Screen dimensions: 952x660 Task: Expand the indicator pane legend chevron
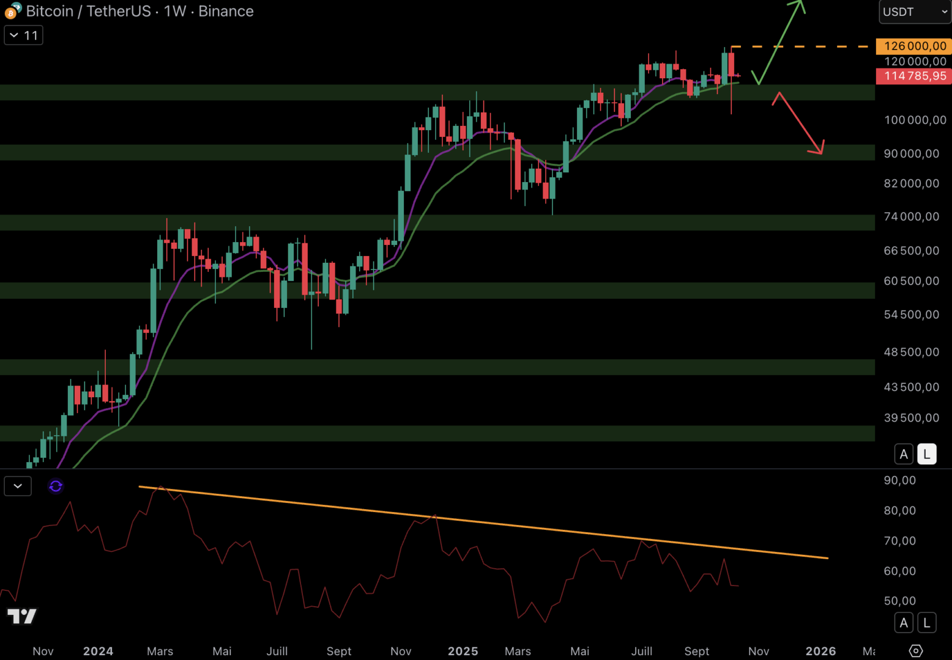(18, 486)
